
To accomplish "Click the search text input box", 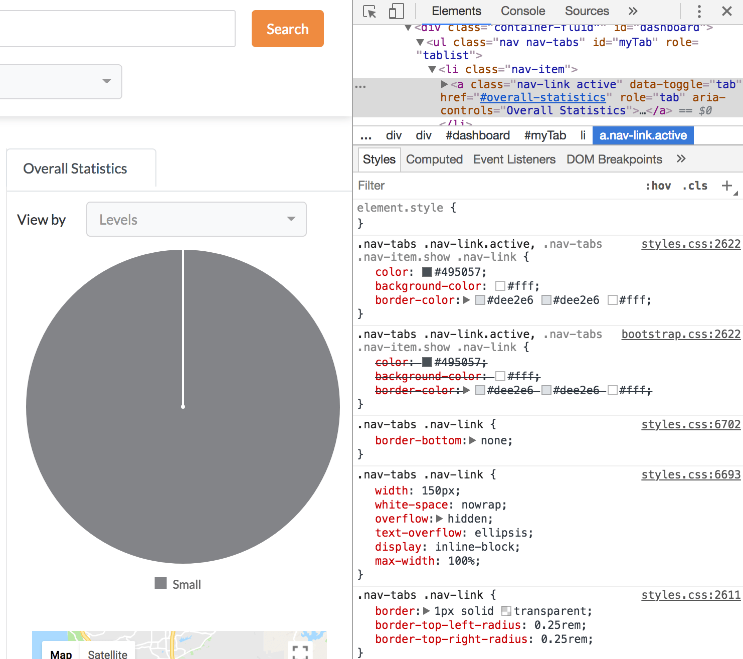I will 117,29.
